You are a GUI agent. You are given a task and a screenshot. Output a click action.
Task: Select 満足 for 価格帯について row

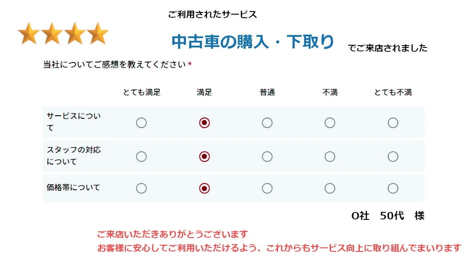tap(204, 188)
